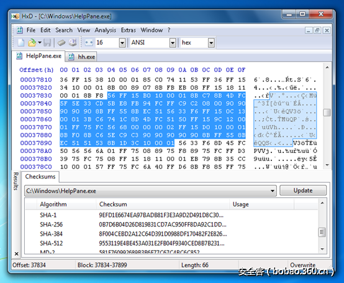Open the Search menu
The width and height of the screenshot is (344, 283).
64,30
